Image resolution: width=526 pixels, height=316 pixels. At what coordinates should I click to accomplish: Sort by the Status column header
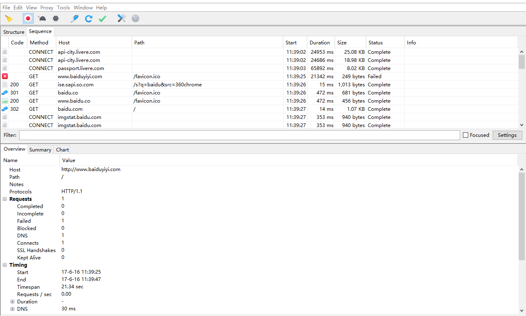pos(385,42)
